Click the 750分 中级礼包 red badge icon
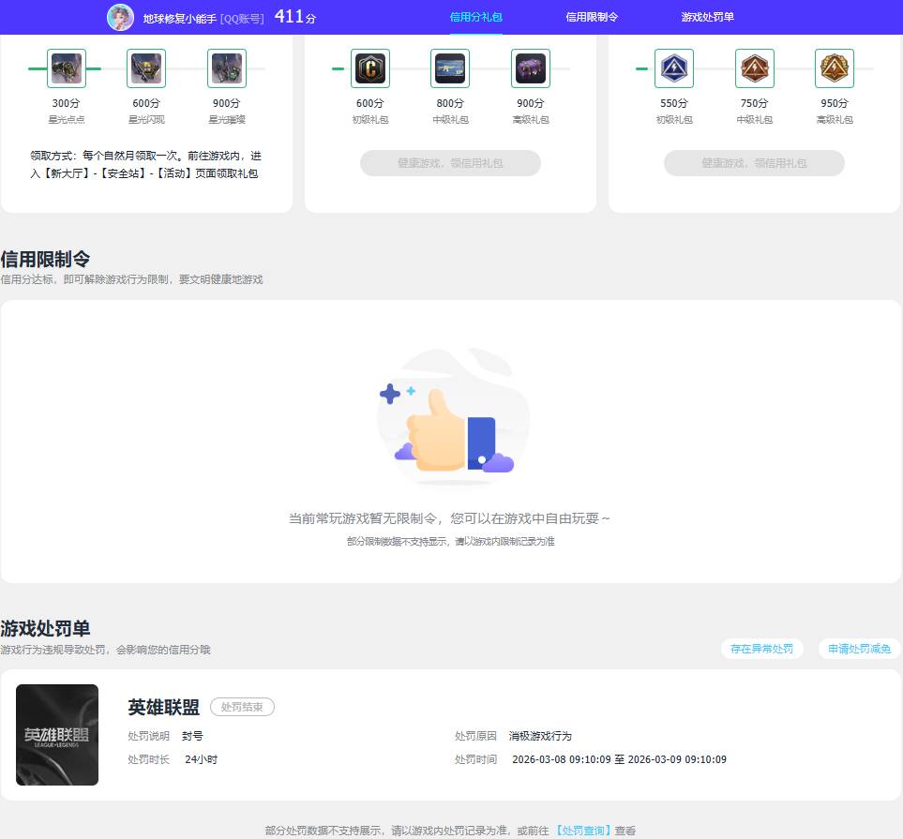The width and height of the screenshot is (903, 839). coord(755,68)
